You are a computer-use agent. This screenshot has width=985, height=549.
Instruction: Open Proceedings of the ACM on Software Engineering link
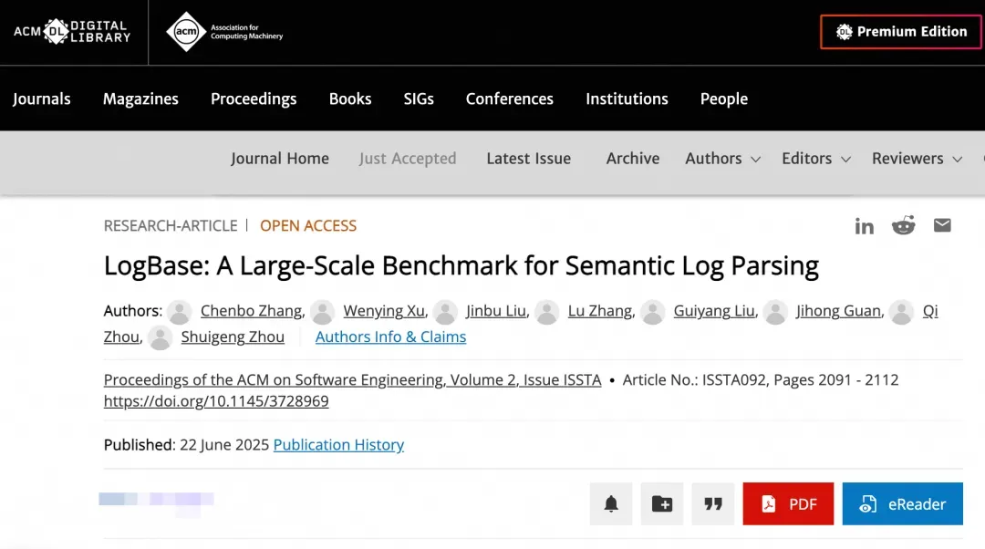(352, 380)
